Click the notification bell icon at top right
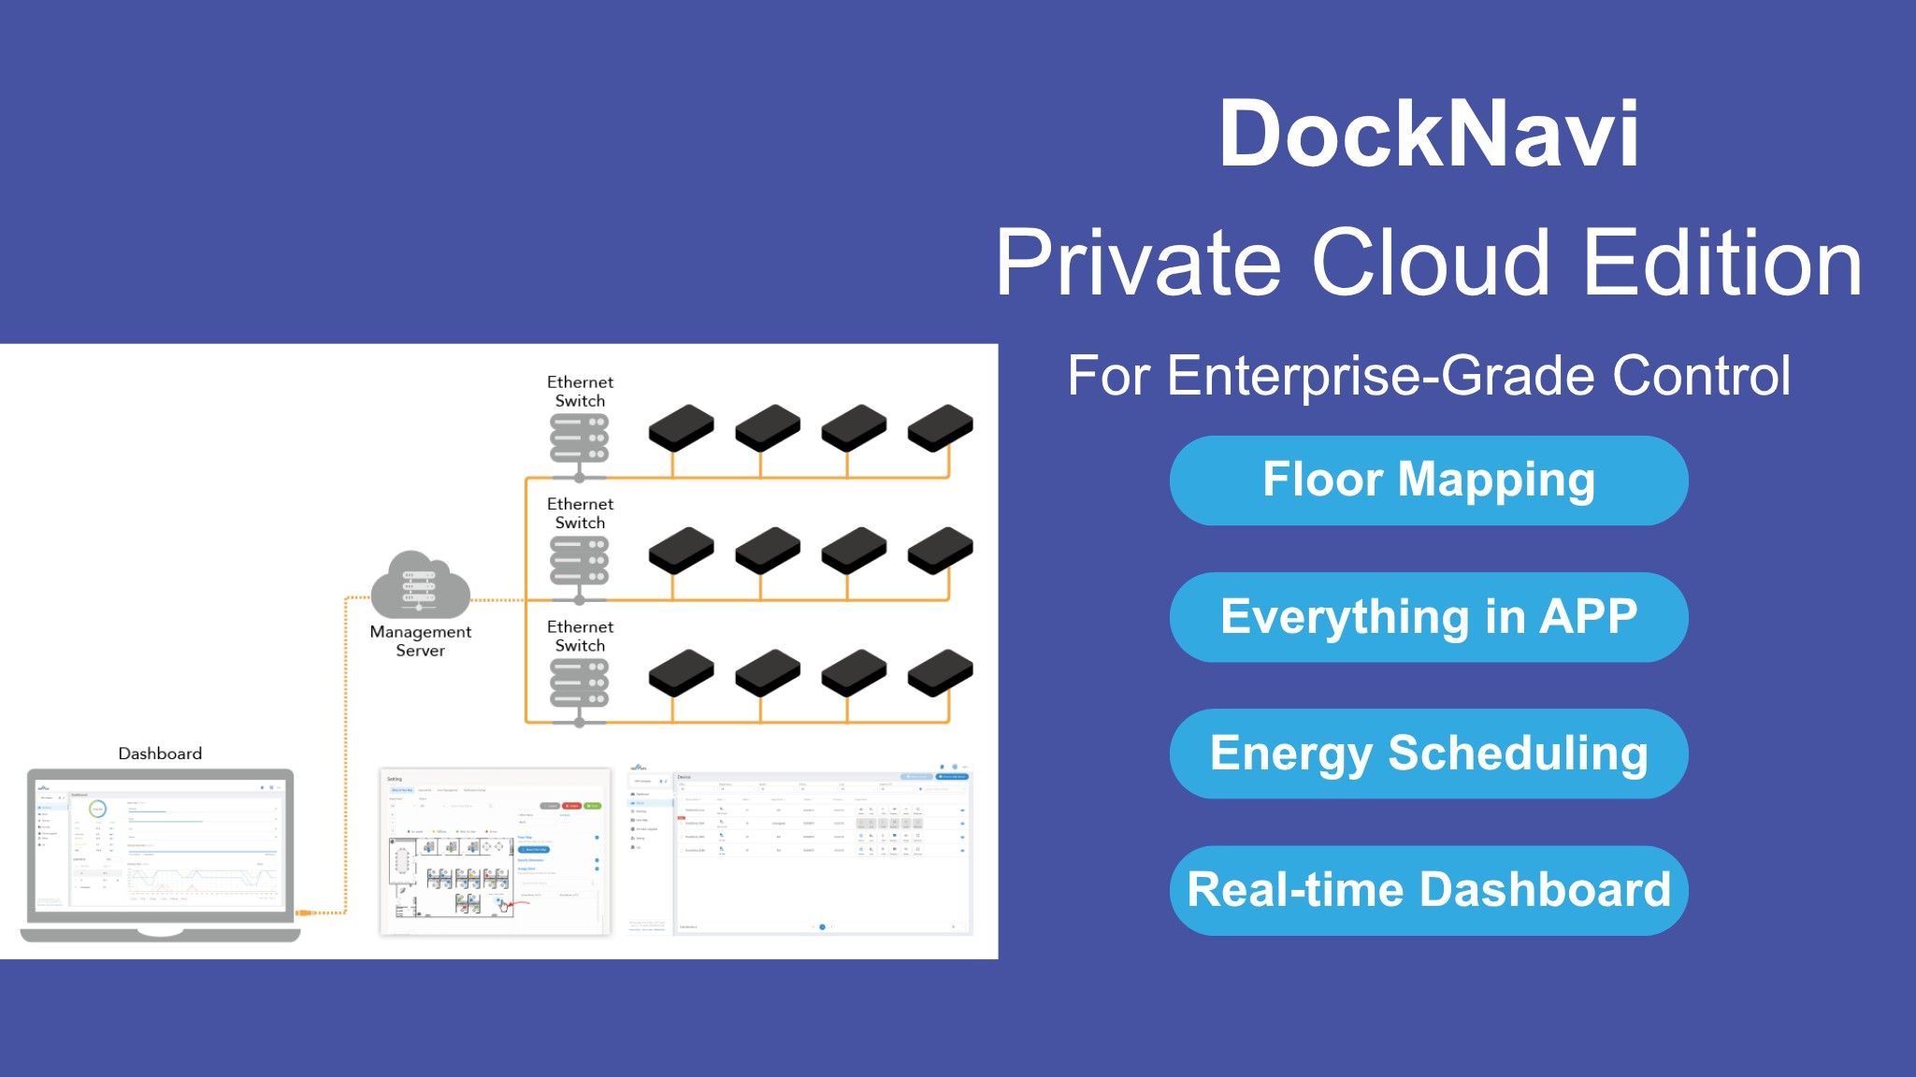The width and height of the screenshot is (1916, 1077). (942, 768)
